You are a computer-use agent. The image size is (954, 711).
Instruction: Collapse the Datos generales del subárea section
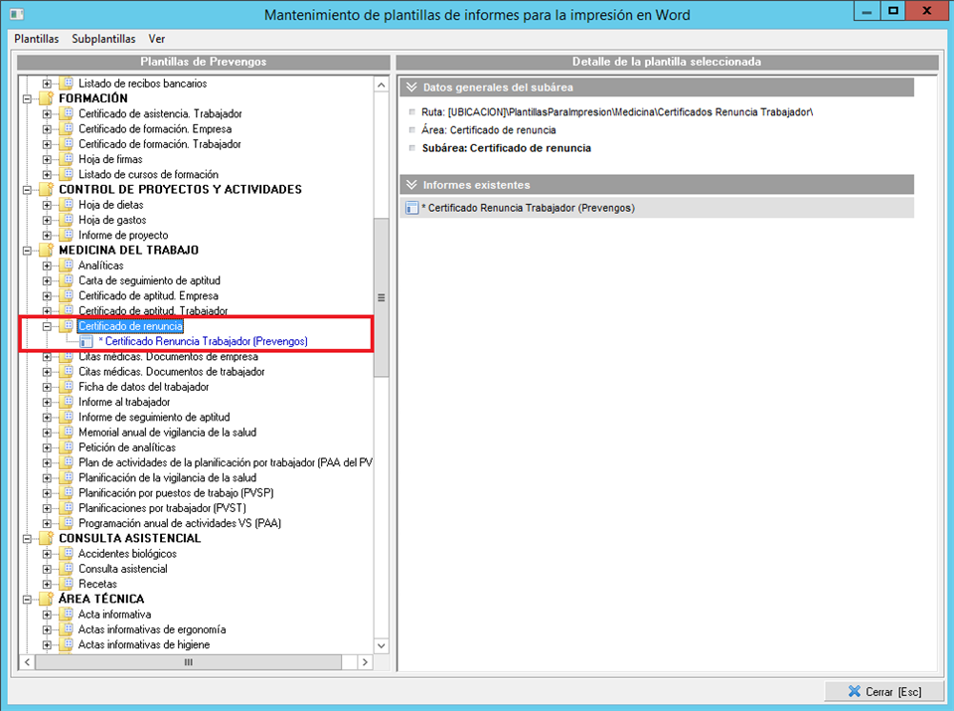click(x=411, y=88)
